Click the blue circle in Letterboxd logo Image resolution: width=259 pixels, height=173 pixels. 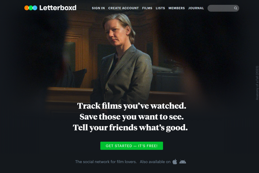click(x=35, y=8)
